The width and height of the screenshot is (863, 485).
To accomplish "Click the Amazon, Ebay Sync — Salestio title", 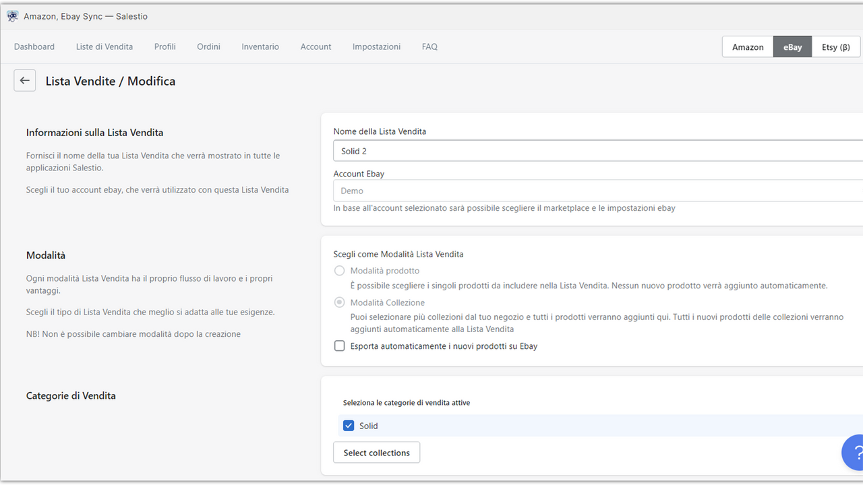I will click(x=86, y=16).
